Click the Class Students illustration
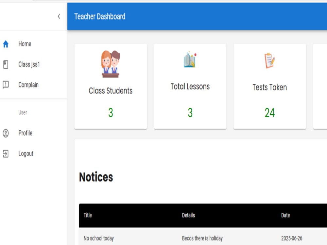327x245 pixels. pos(111,64)
